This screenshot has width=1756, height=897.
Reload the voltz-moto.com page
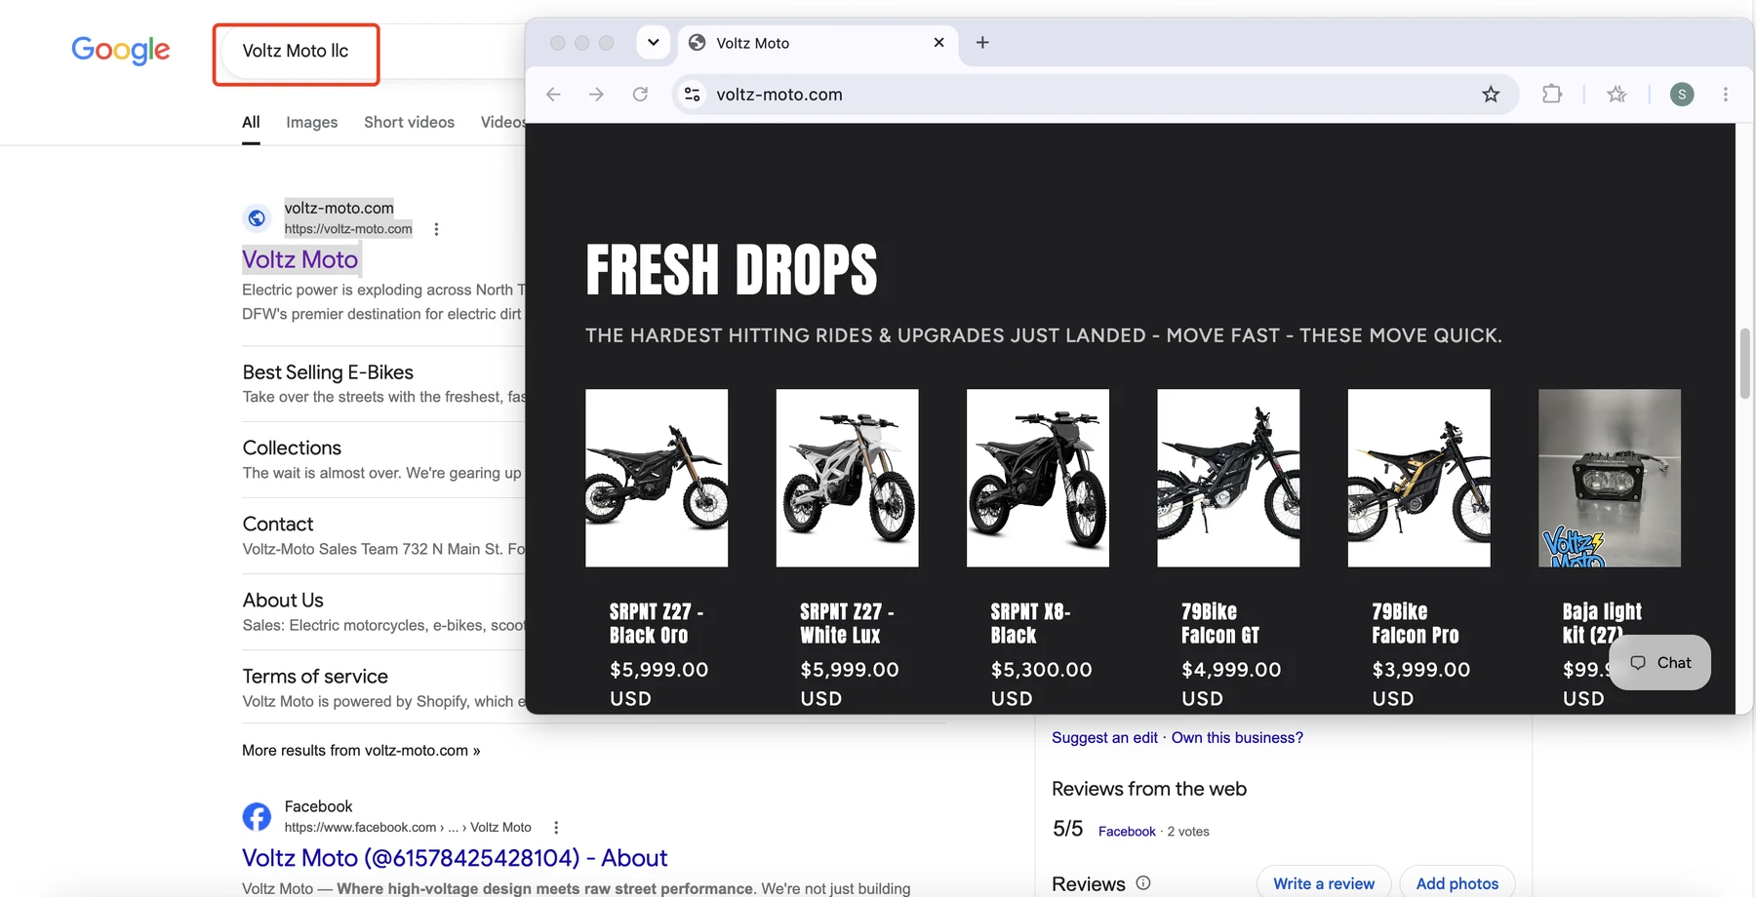(x=640, y=95)
